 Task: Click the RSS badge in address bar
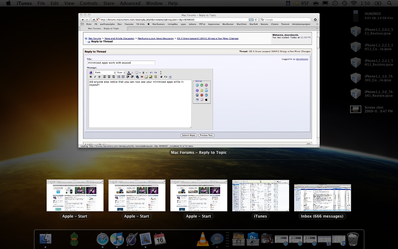click(251, 20)
